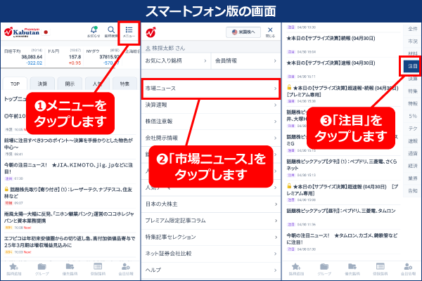Open 市場ニュース in the menu

pyautogui.click(x=211, y=89)
